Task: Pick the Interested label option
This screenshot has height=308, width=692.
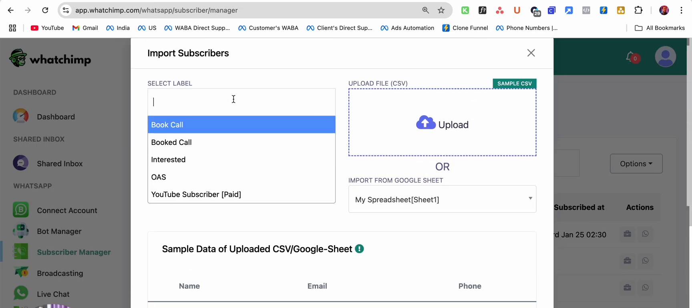Action: click(x=241, y=160)
